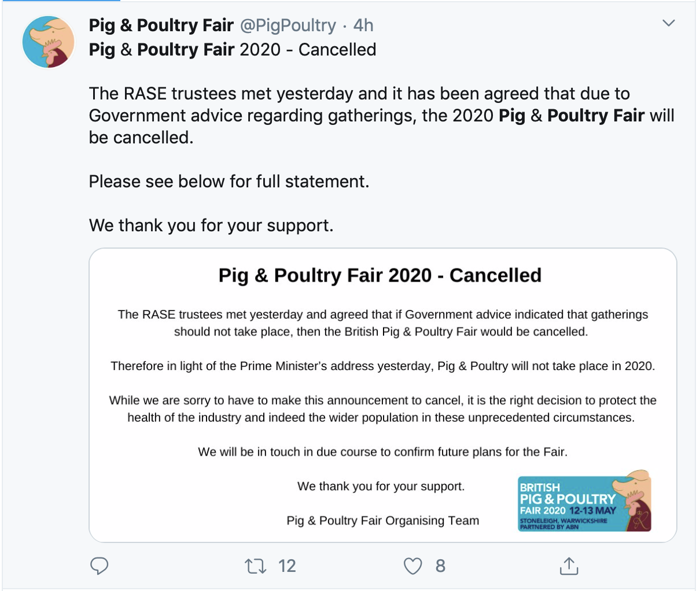The height and width of the screenshot is (591, 700).
Task: Click the 4h timestamp of the tweet
Action: (363, 25)
